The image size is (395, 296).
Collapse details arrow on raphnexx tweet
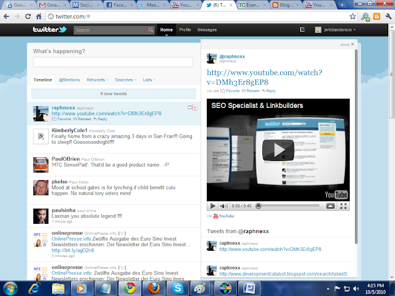[195, 107]
